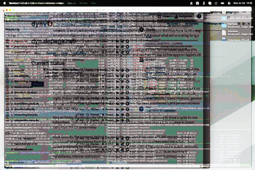Image resolution: width=255 pixels, height=170 pixels.
Task: Click Publish in the unraveling.alony.de row
Action: [108, 115]
